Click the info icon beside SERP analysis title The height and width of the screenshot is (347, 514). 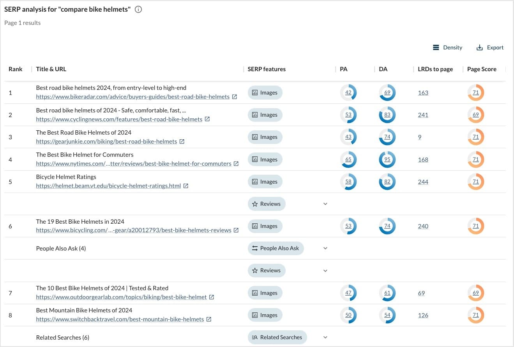click(x=138, y=10)
